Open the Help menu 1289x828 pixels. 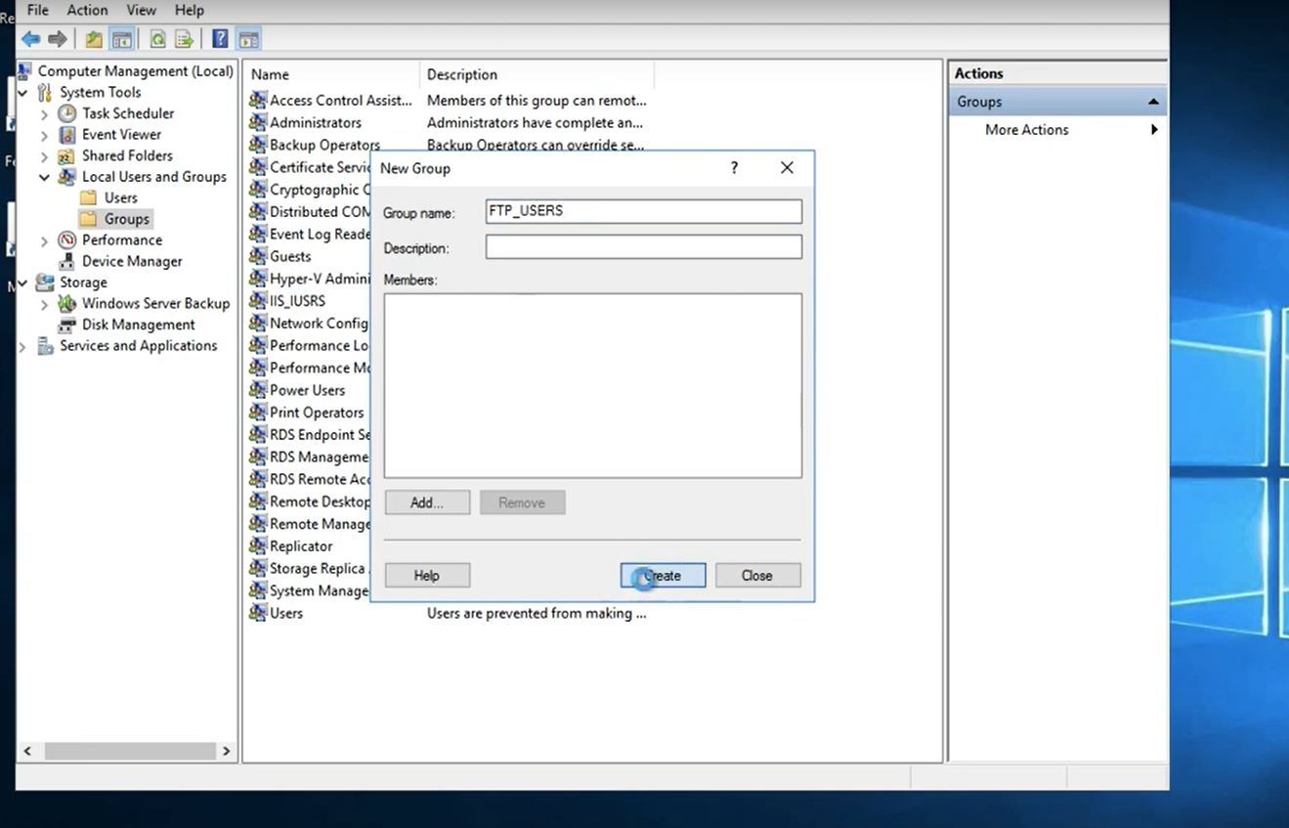(189, 10)
